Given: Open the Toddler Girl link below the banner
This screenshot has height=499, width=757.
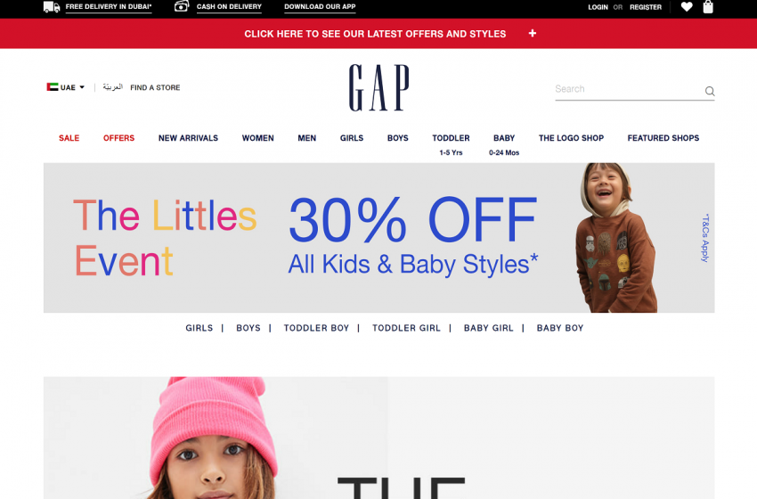Looking at the screenshot, I should pyautogui.click(x=406, y=328).
